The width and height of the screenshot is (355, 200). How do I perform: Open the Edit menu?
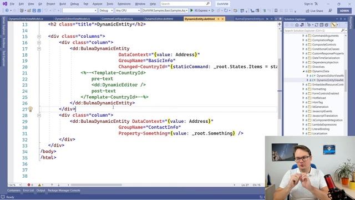pos(21,4)
